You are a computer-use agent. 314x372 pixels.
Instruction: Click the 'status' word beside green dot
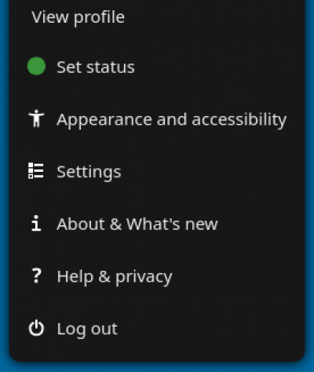(111, 67)
